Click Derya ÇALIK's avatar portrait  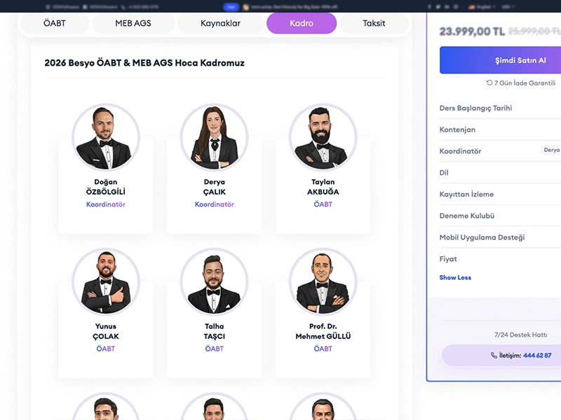[215, 137]
